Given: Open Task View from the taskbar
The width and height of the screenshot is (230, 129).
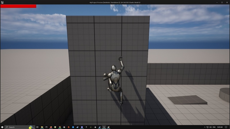Looking at the screenshot, I should 37,127.
